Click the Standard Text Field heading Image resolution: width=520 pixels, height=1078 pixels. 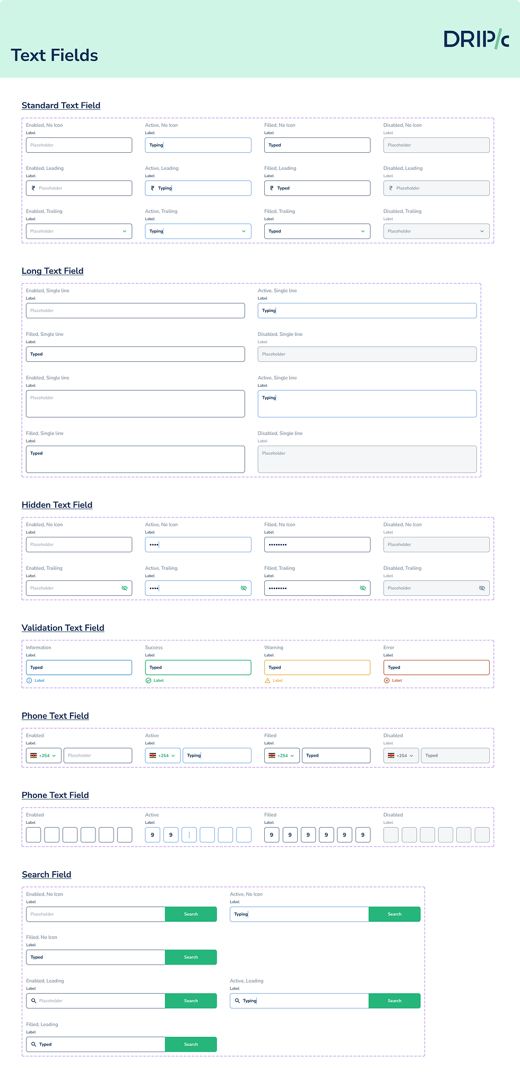click(x=61, y=106)
